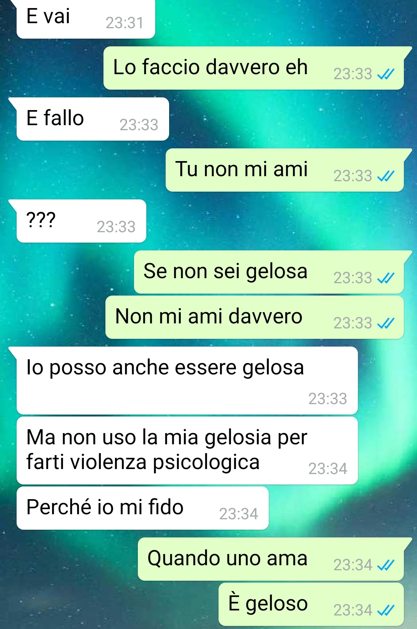Select the 'Tu non mi ami' message
The image size is (417, 629).
[x=285, y=170]
